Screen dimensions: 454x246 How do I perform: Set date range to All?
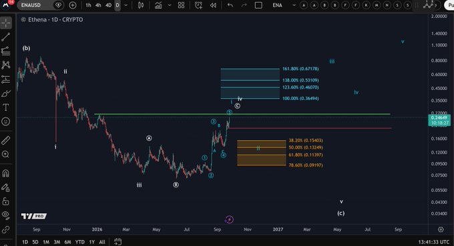click(x=102, y=242)
